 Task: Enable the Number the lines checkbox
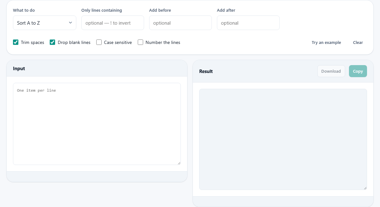tap(140, 42)
